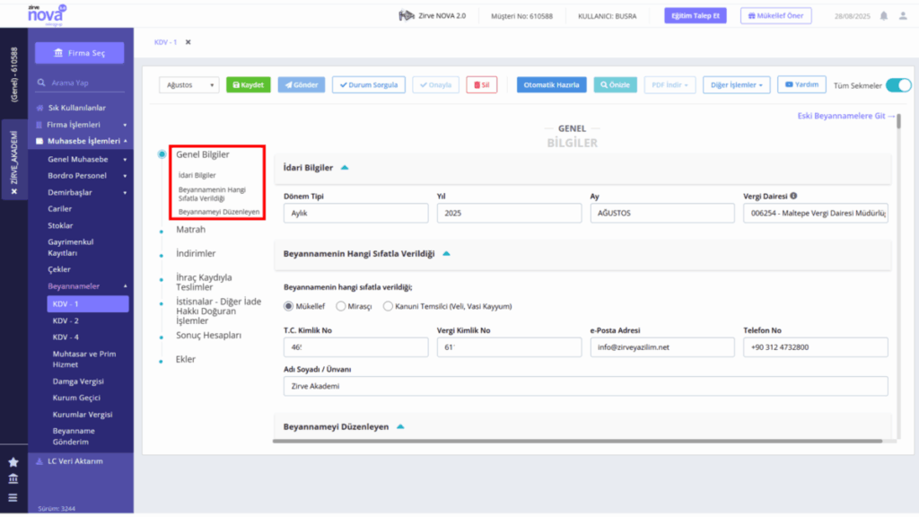Image resolution: width=919 pixels, height=517 pixels.
Task: Click the Yardım button
Action: (801, 84)
